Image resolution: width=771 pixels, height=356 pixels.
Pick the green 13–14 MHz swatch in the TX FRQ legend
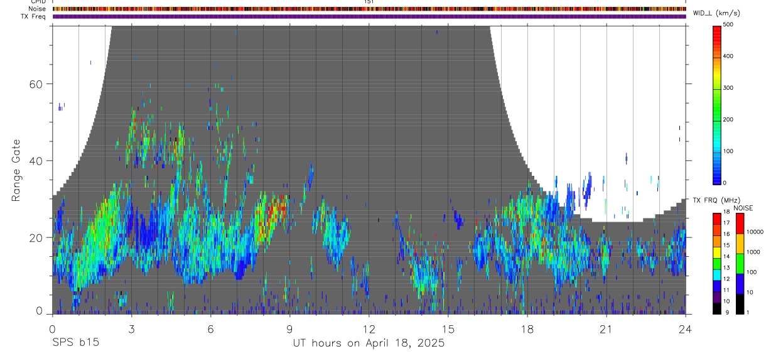[x=717, y=264]
